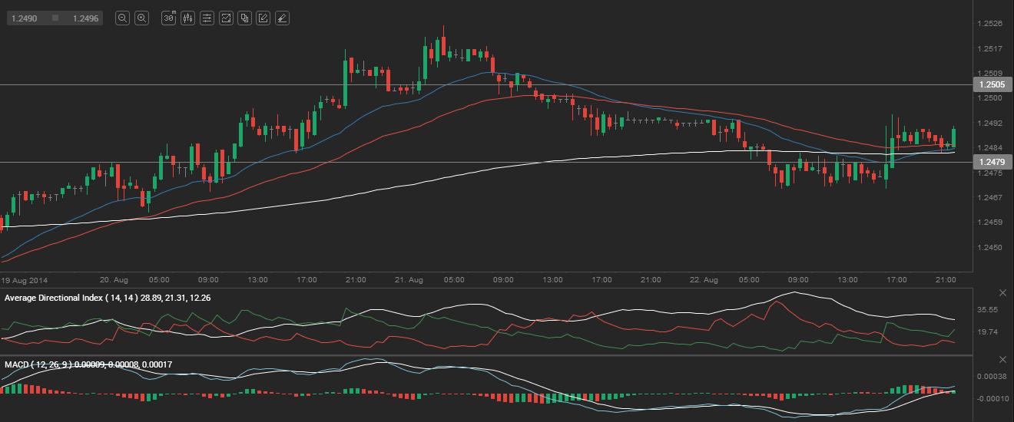Click the 21. Aug date on time axis
This screenshot has width=1014, height=422.
click(x=410, y=280)
